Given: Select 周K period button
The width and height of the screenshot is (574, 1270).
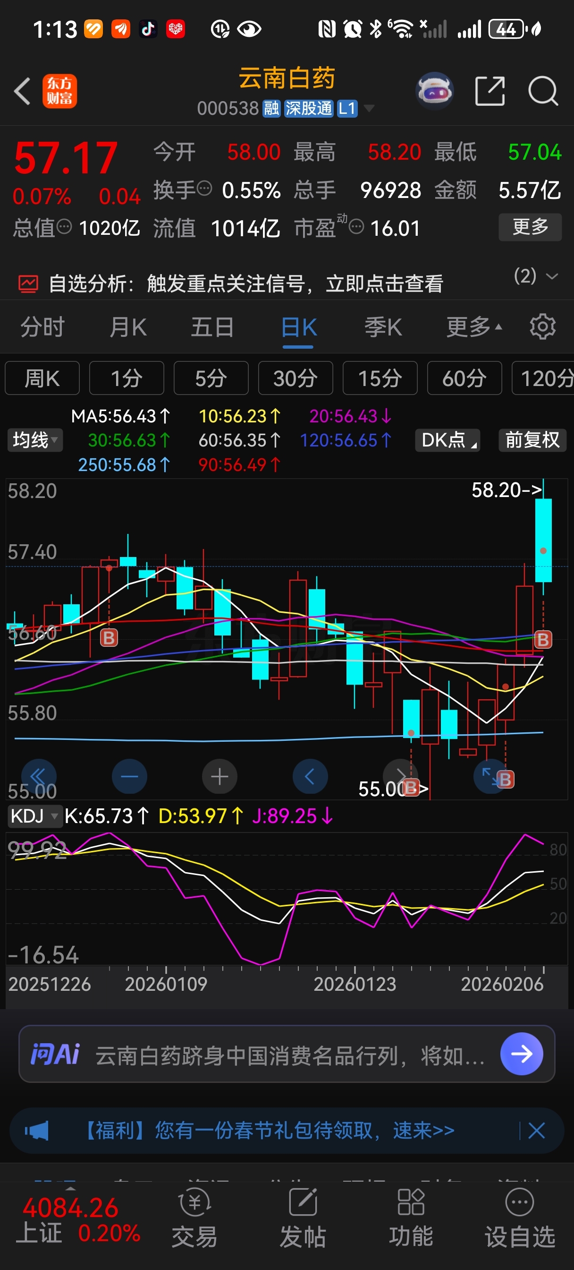Looking at the screenshot, I should pos(42,378).
